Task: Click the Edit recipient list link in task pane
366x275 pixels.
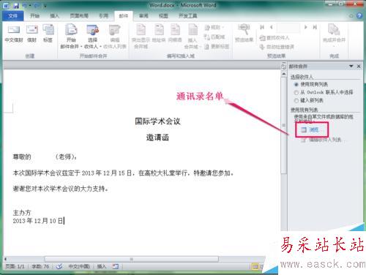Action: click(x=325, y=140)
